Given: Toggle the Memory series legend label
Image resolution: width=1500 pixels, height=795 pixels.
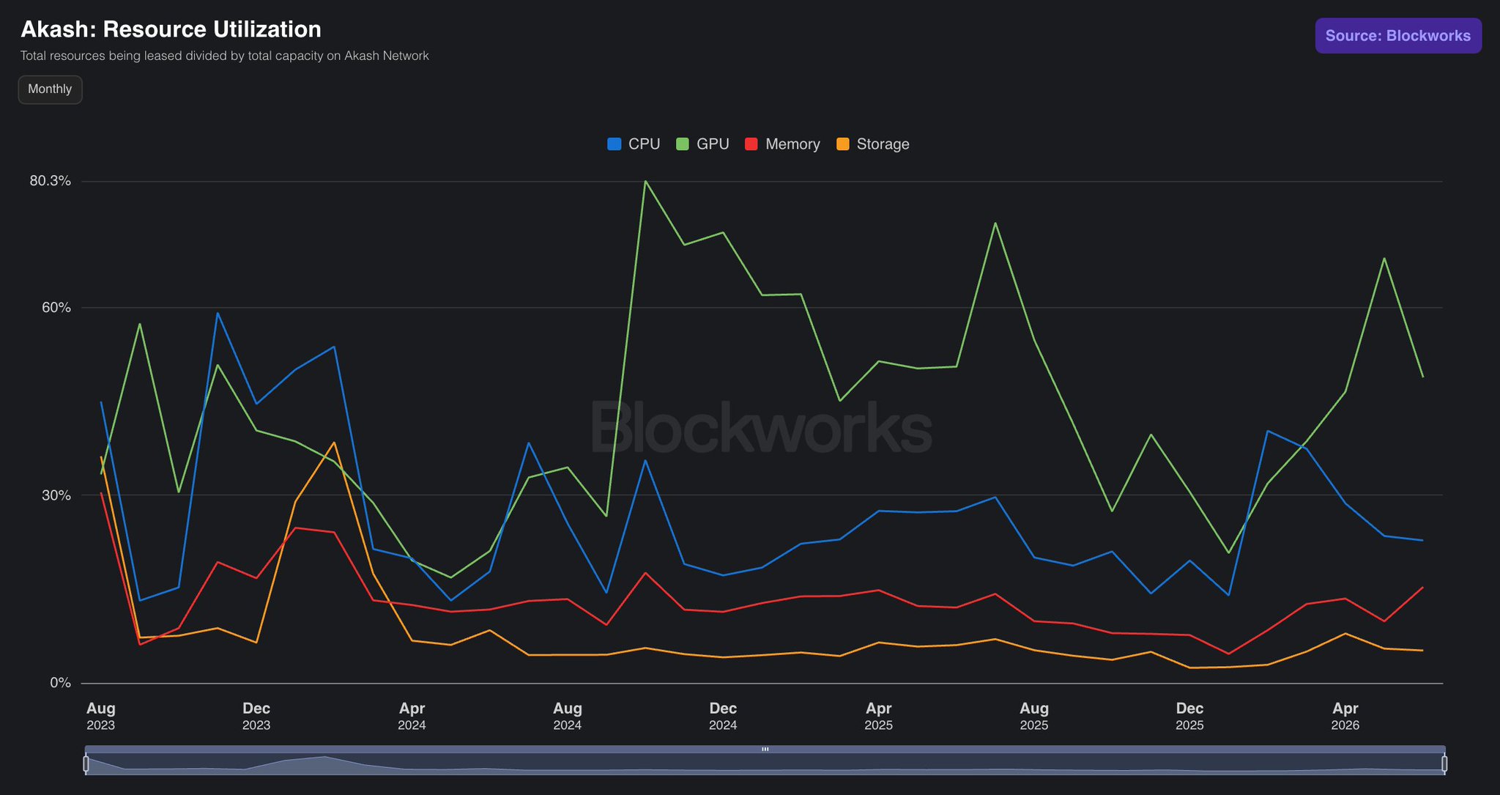Looking at the screenshot, I should 792,144.
